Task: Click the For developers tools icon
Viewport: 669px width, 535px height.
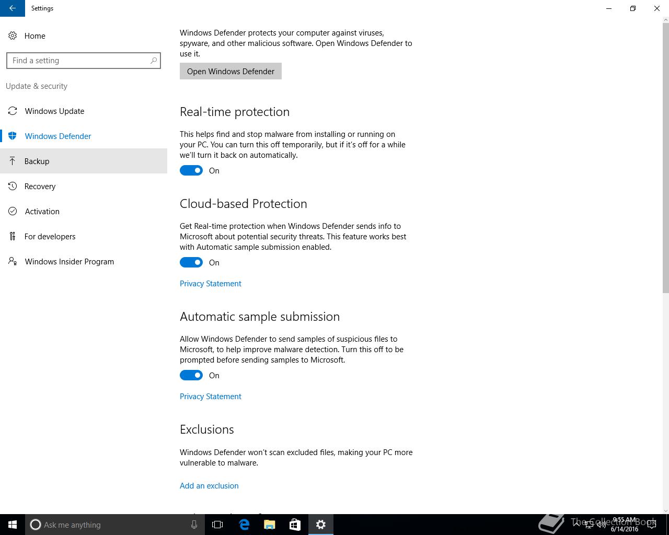Action: click(x=13, y=236)
